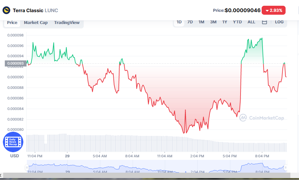
Task: Click the 0.000080 y-axis label
Action: pos(15,129)
